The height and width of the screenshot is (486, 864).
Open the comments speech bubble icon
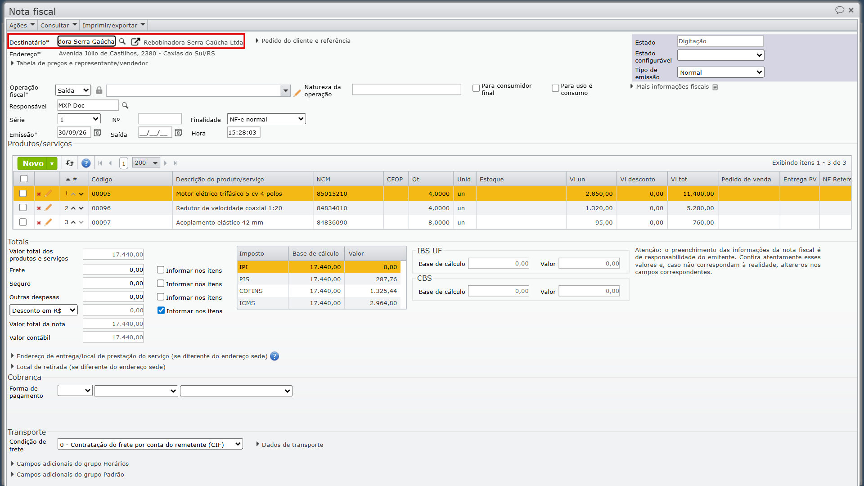840,10
